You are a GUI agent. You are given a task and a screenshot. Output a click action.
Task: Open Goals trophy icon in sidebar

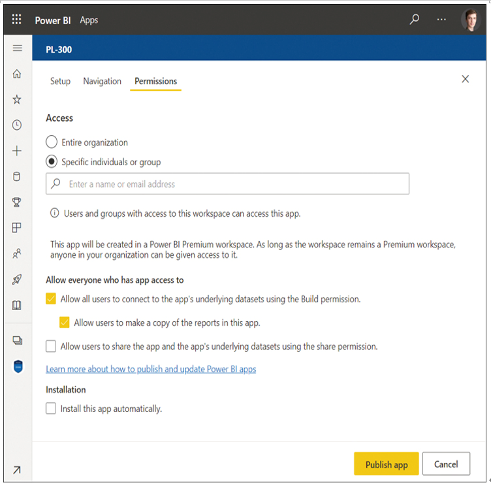(17, 202)
